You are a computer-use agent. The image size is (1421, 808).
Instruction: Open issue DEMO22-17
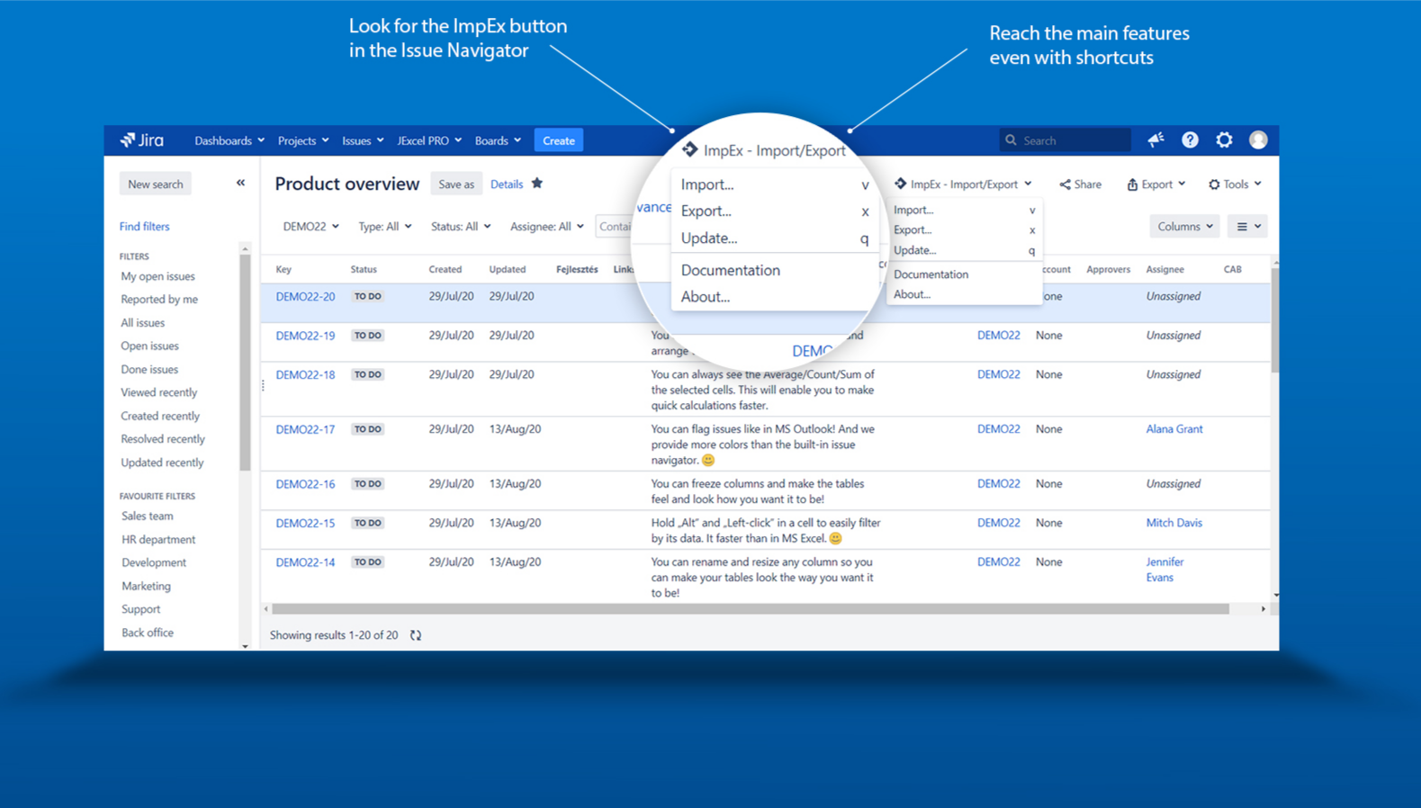pos(305,430)
